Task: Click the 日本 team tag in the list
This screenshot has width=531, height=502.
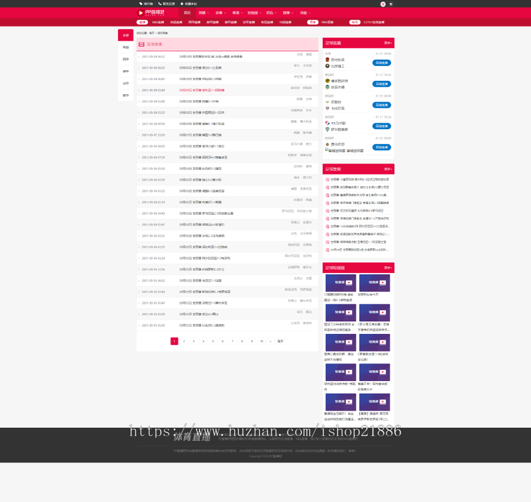Action: (309, 110)
